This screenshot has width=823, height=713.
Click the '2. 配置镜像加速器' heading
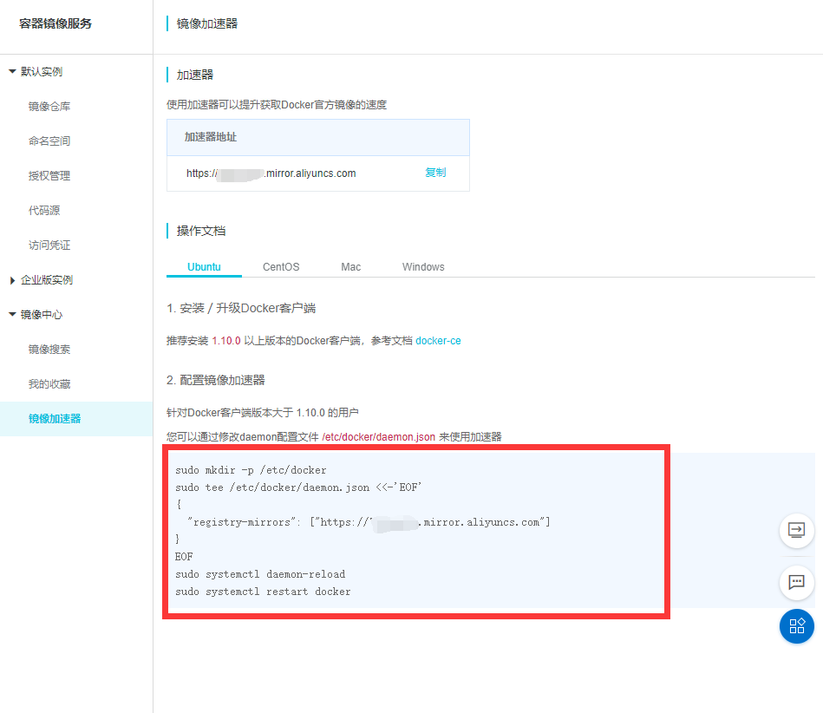216,380
